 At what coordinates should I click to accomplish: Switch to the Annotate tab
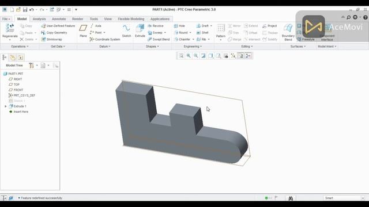(59, 19)
